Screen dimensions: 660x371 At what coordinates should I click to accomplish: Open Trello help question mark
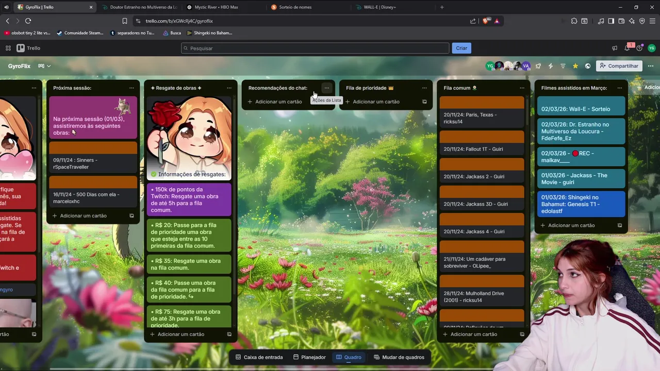point(639,48)
